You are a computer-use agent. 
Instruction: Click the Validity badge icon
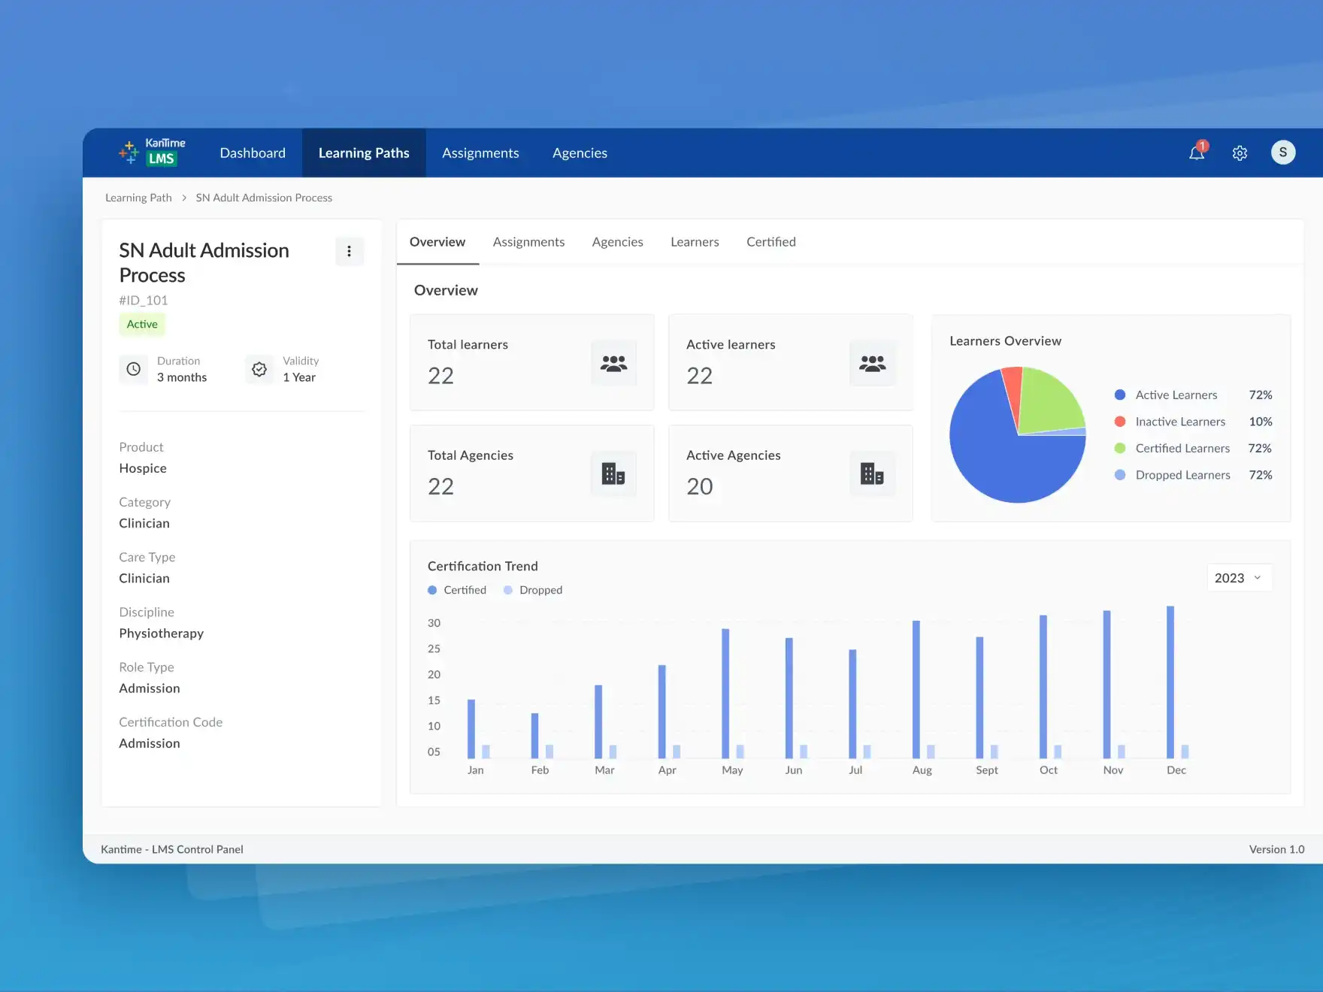point(259,369)
